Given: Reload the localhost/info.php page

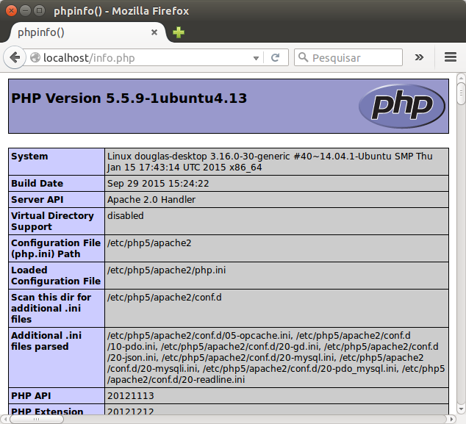Looking at the screenshot, I should pos(276,57).
